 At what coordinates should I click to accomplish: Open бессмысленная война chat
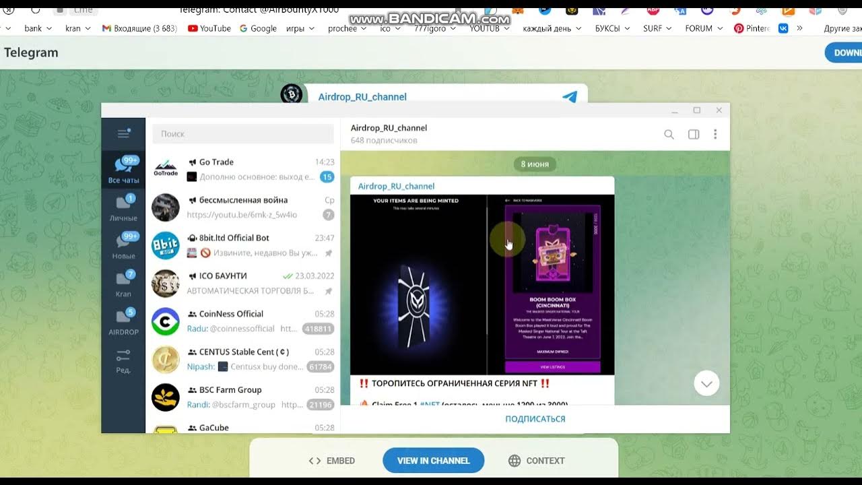(x=243, y=207)
